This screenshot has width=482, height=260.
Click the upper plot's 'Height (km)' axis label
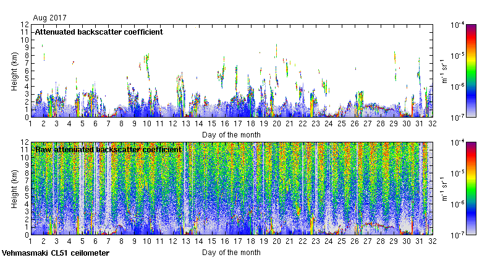click(14, 71)
